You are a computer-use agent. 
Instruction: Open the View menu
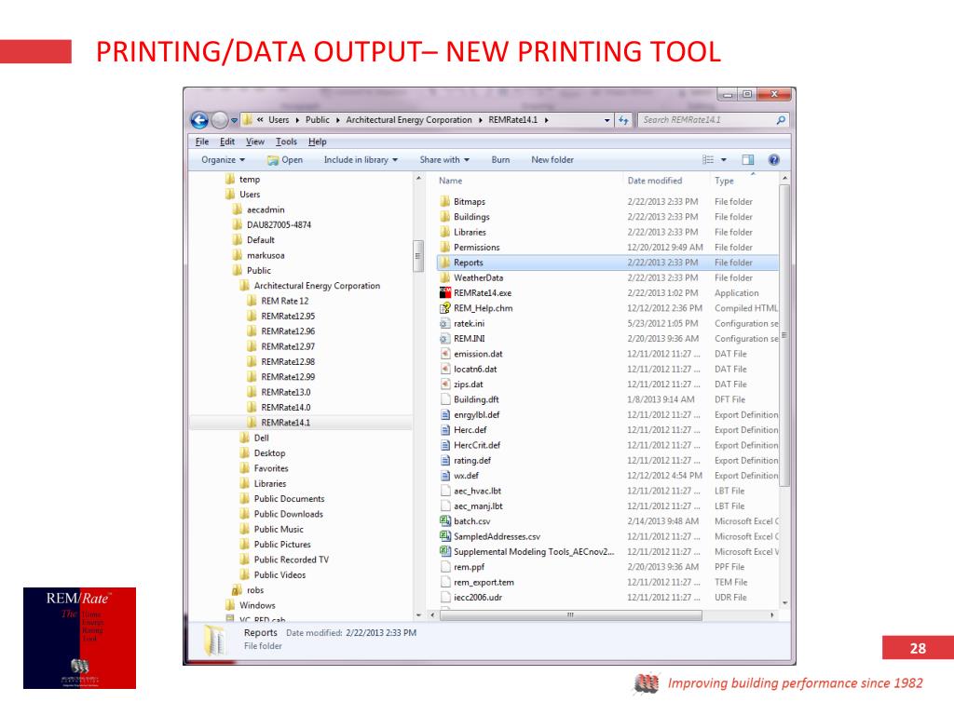tap(255, 142)
